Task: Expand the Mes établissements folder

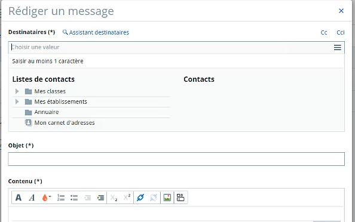Action: coord(17,101)
